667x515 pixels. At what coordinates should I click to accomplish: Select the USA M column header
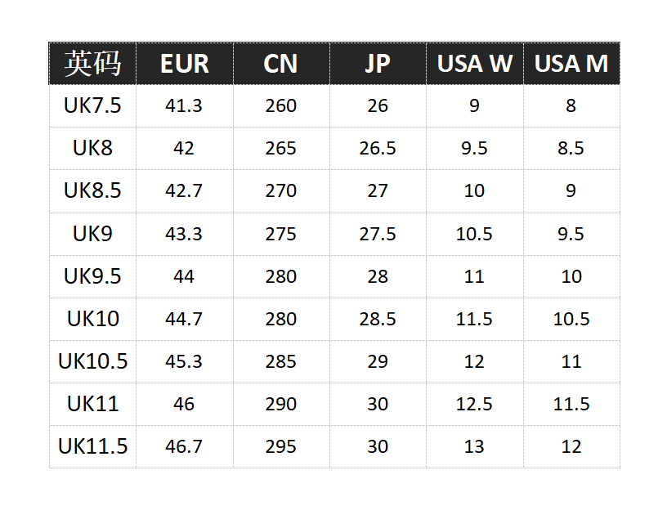[x=571, y=64]
